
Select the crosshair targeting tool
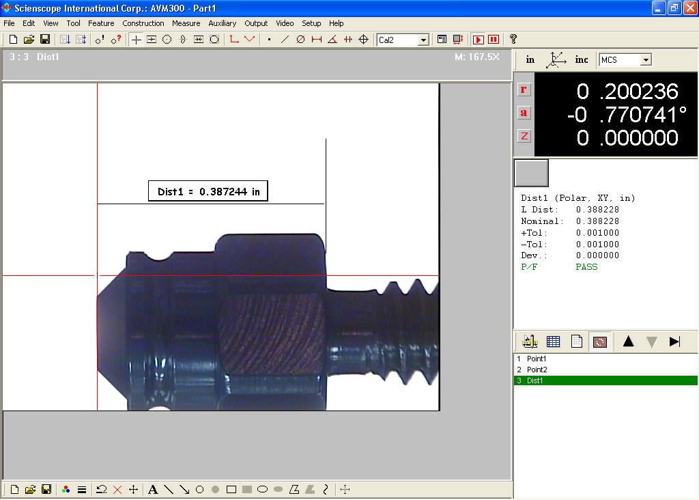tap(136, 39)
